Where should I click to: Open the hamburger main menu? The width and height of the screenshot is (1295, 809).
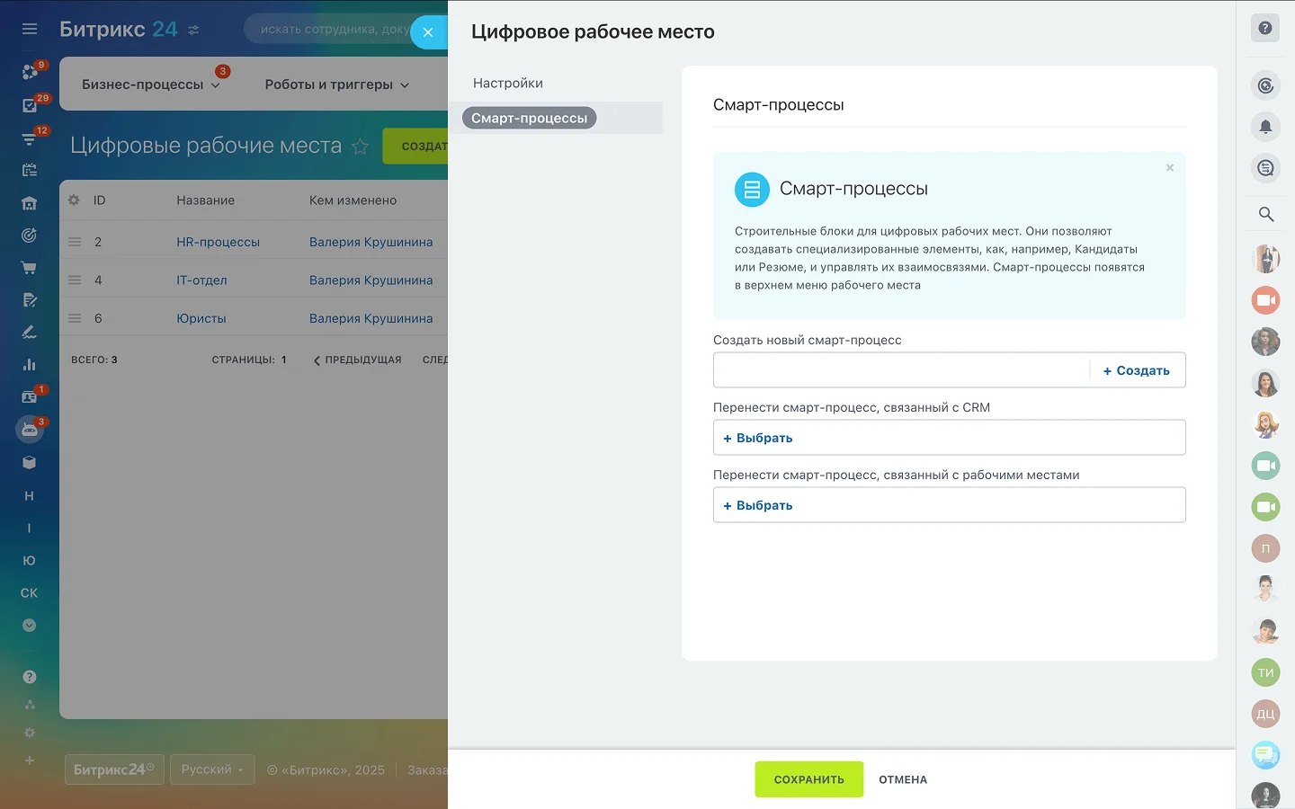tap(30, 29)
